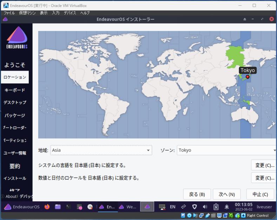Minimize the EndeavourOS installer window
Viewport: 277px width, 220px height.
coord(253,19)
